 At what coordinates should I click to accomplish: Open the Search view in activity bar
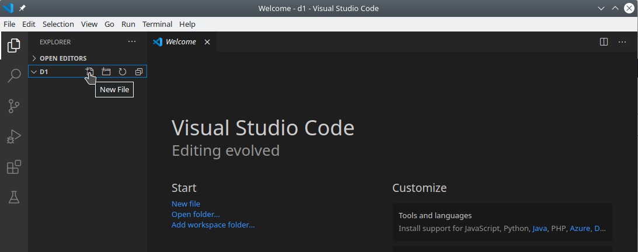(14, 76)
